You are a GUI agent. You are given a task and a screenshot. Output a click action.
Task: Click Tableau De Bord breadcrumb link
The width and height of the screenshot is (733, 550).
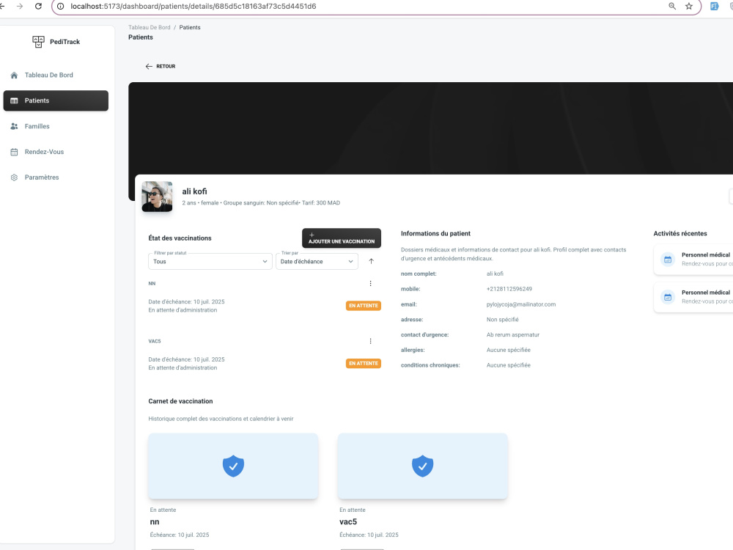pyautogui.click(x=149, y=28)
